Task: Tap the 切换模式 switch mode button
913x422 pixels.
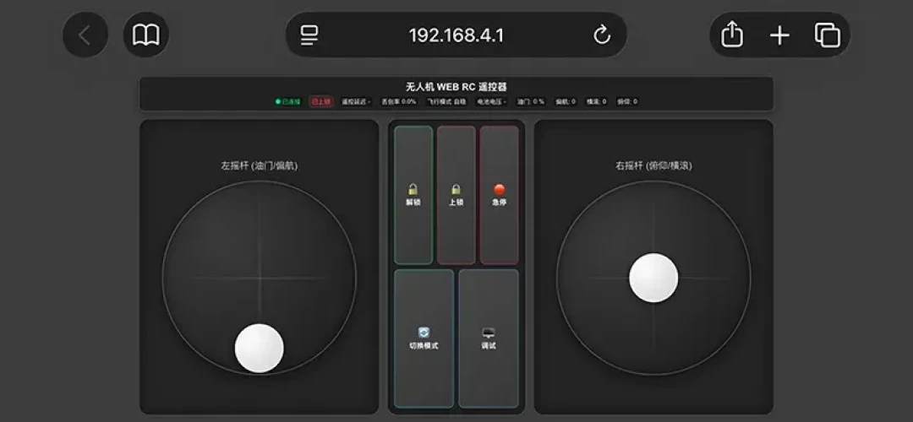Action: coord(424,338)
